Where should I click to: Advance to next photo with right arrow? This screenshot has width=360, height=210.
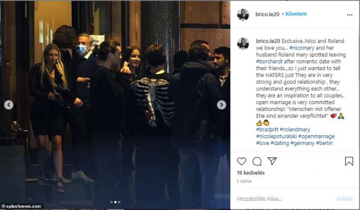[221, 105]
